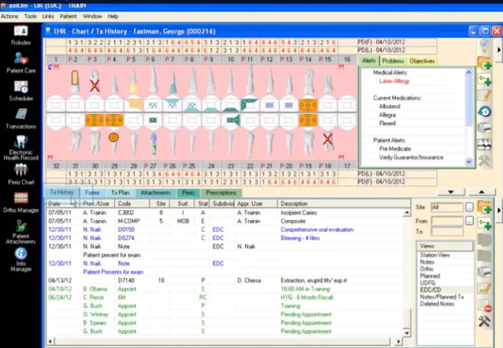Open the Ortho Manager module
Screen dimensions: 503x348
pos(20,201)
